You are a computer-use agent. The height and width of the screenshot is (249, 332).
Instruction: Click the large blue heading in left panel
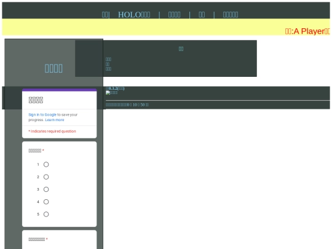(x=53, y=68)
